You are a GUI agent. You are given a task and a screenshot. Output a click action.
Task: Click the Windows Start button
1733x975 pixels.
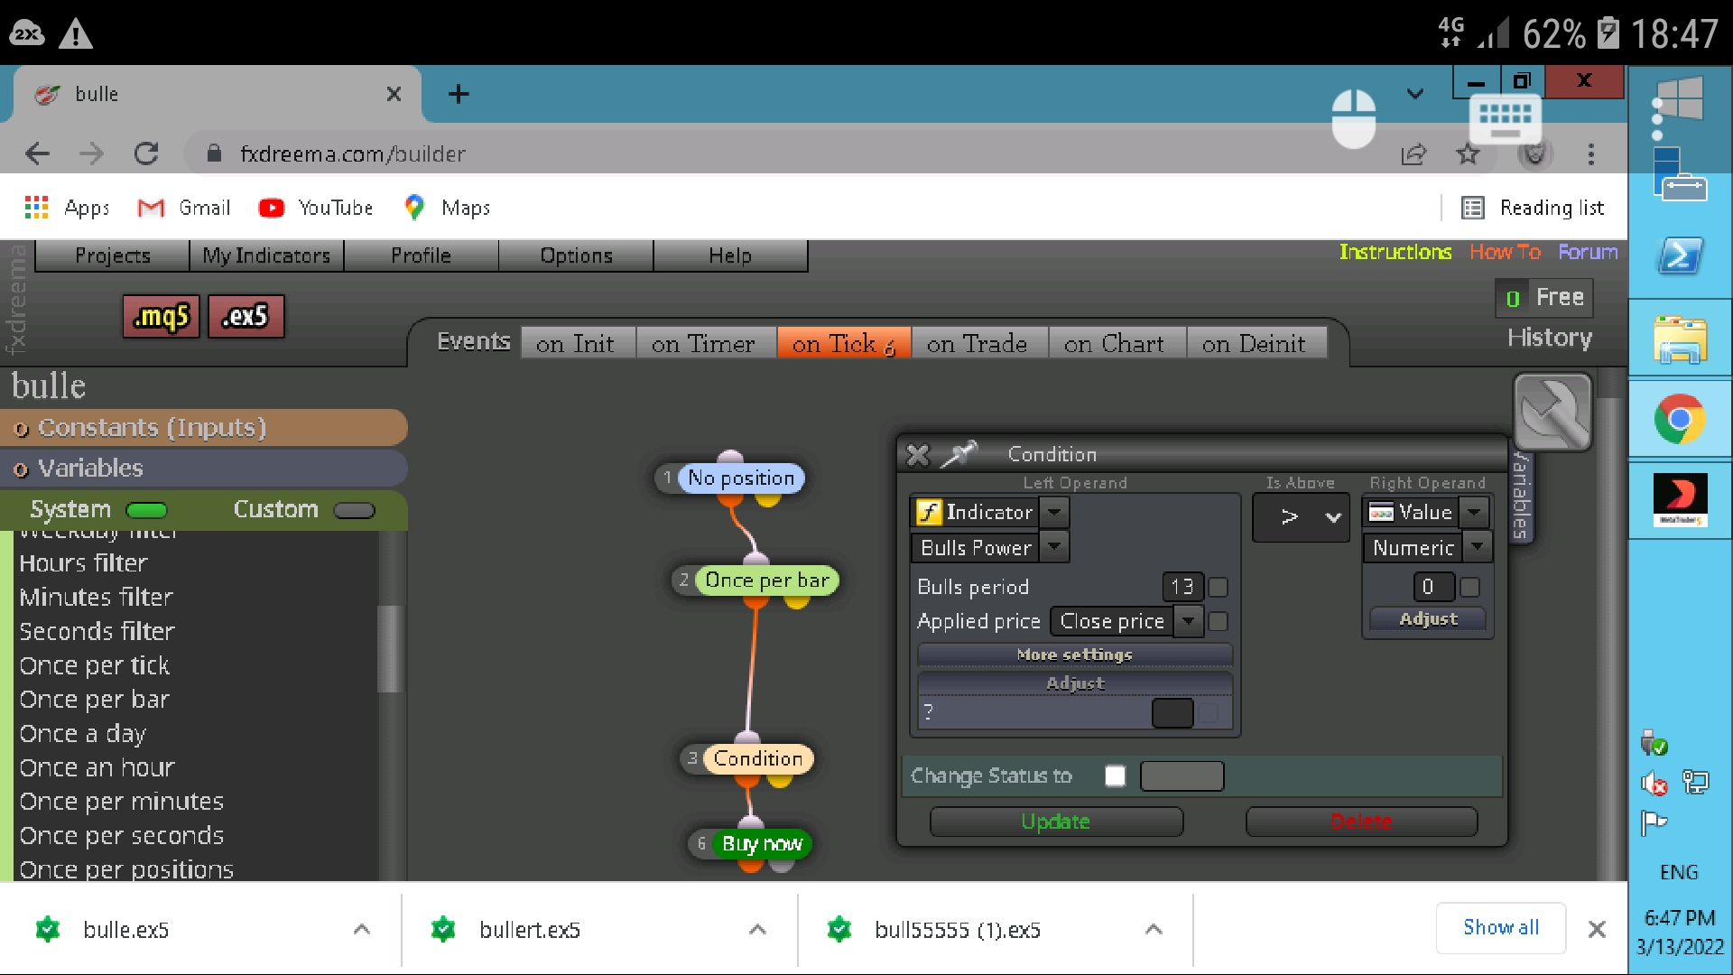click(1681, 97)
